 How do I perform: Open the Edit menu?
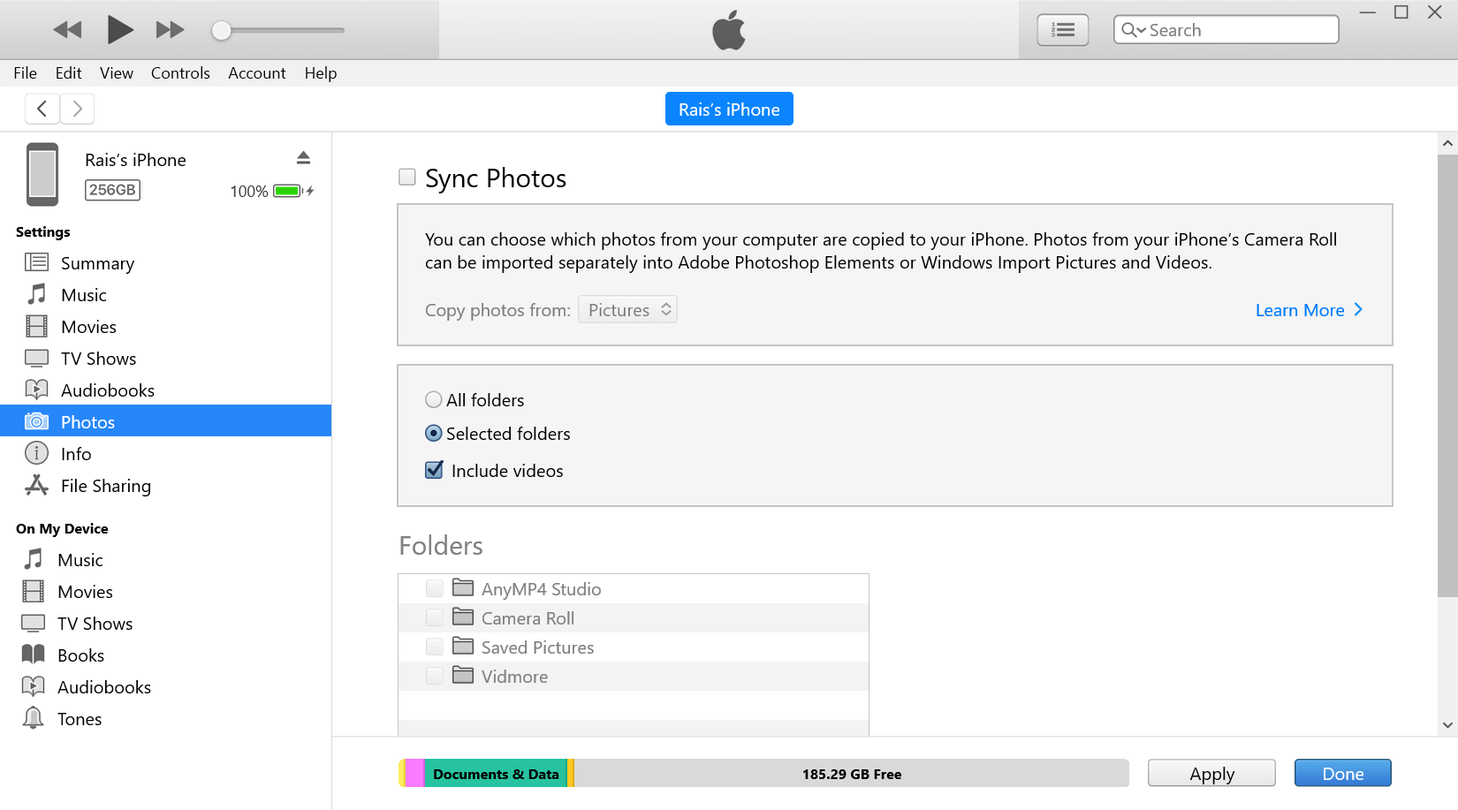pyautogui.click(x=68, y=73)
